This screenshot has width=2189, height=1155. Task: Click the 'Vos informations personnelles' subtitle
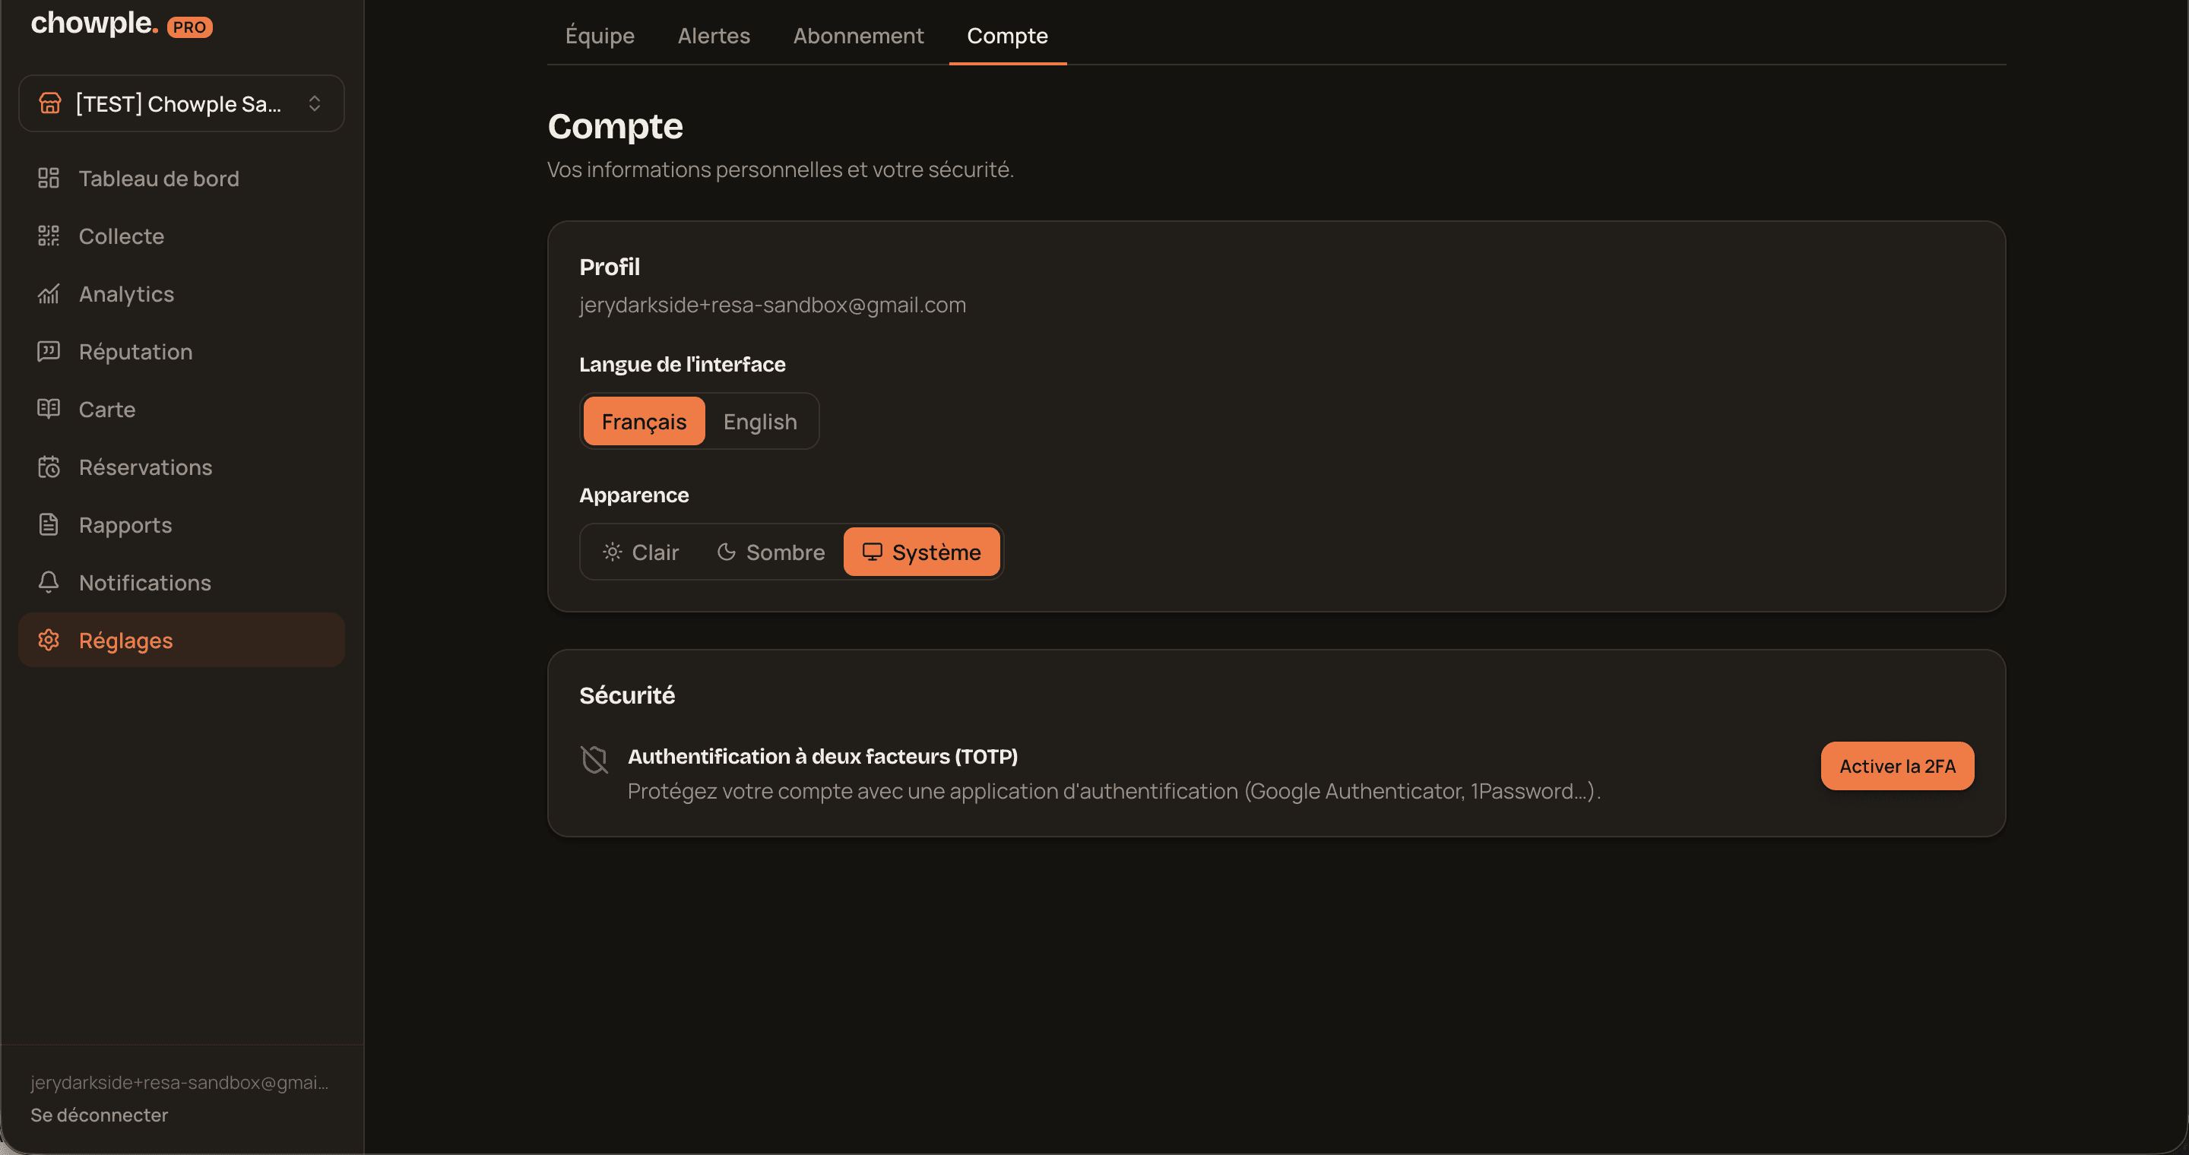coord(780,170)
